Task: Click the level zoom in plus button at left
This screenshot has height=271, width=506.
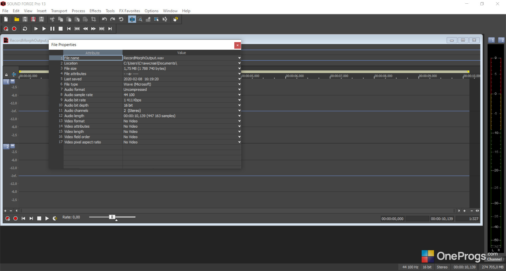Action: pyautogui.click(x=5, y=211)
